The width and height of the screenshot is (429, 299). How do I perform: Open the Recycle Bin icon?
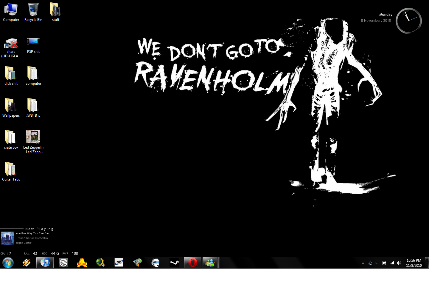point(33,12)
